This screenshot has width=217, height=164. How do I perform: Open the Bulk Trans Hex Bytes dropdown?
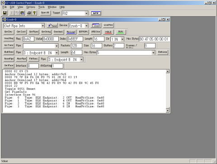(153, 53)
